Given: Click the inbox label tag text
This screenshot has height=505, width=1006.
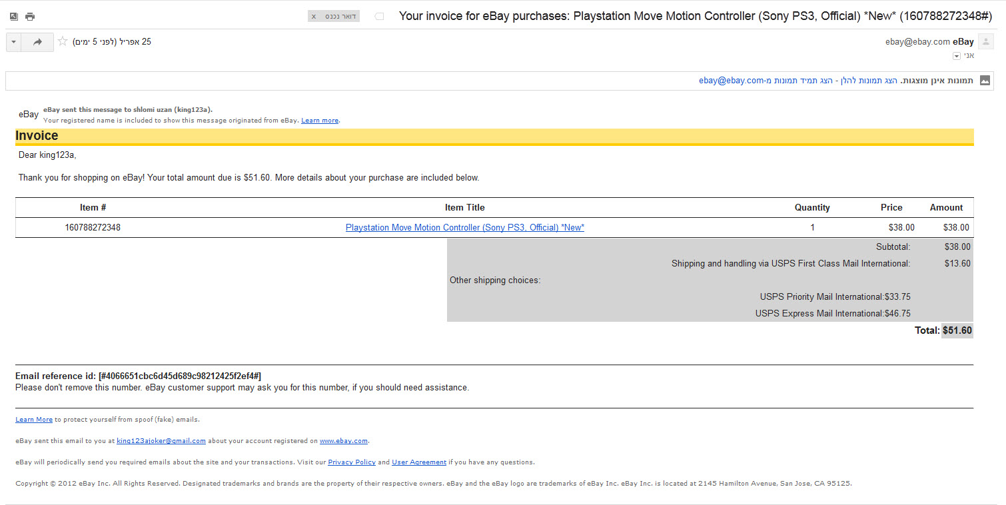Looking at the screenshot, I should pyautogui.click(x=340, y=16).
